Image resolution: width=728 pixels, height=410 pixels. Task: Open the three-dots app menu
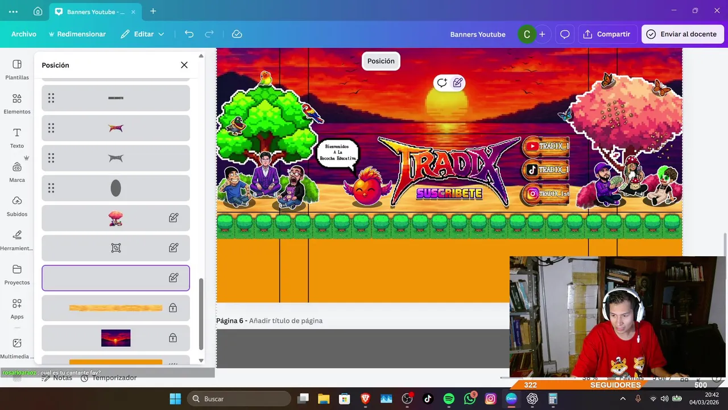[13, 11]
